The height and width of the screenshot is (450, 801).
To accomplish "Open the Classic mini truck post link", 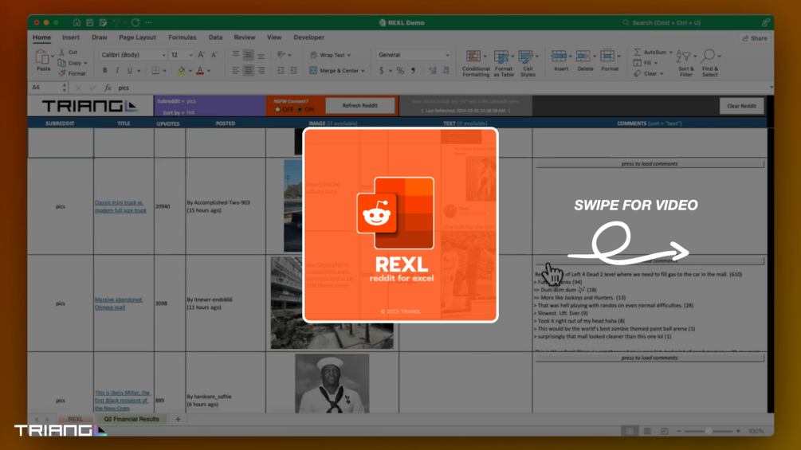I will (x=120, y=206).
